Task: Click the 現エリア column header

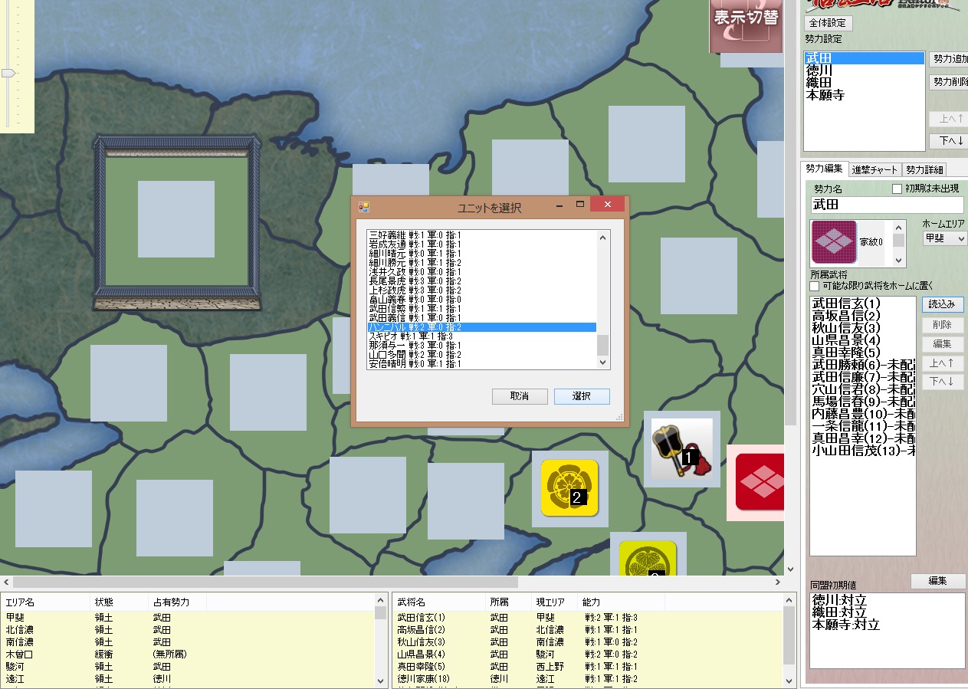Action: [x=554, y=602]
